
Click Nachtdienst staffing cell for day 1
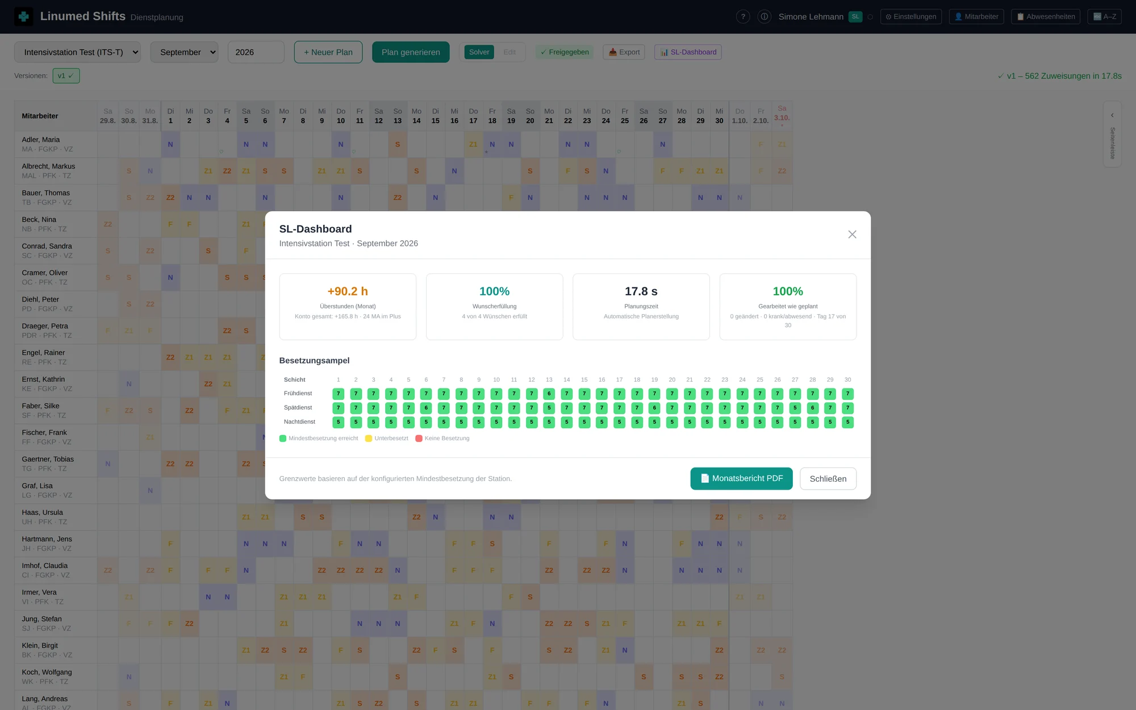339,422
